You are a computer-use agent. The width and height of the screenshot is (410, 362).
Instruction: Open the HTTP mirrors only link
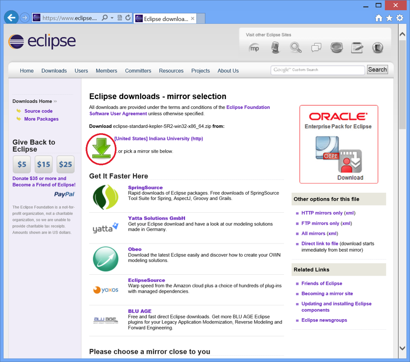[322, 213]
